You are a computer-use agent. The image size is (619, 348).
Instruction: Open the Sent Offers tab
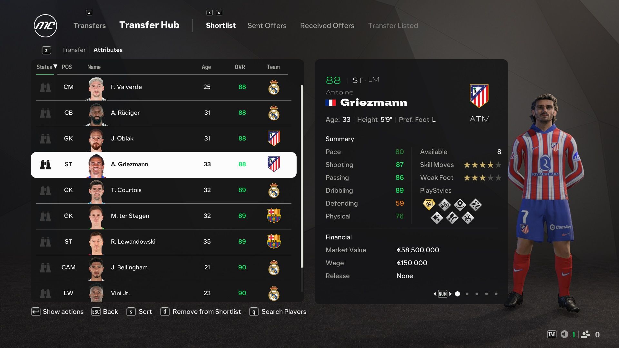pos(267,24)
